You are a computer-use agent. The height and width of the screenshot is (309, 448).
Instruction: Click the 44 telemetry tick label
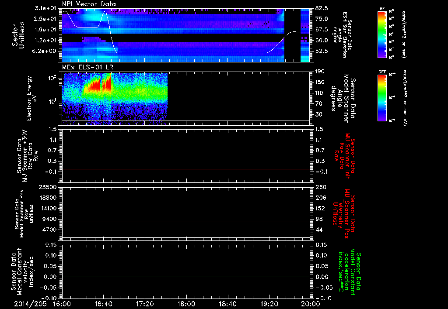(x=318, y=230)
